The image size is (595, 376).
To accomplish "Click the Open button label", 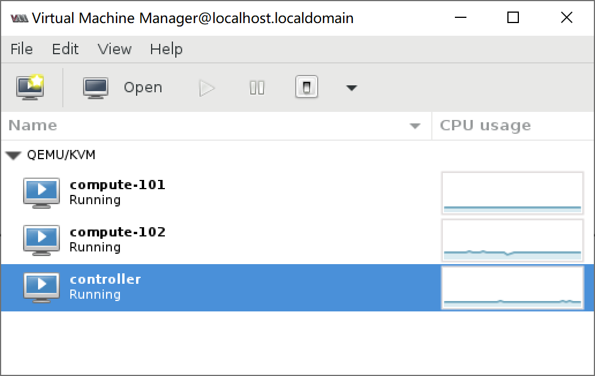I will [143, 88].
